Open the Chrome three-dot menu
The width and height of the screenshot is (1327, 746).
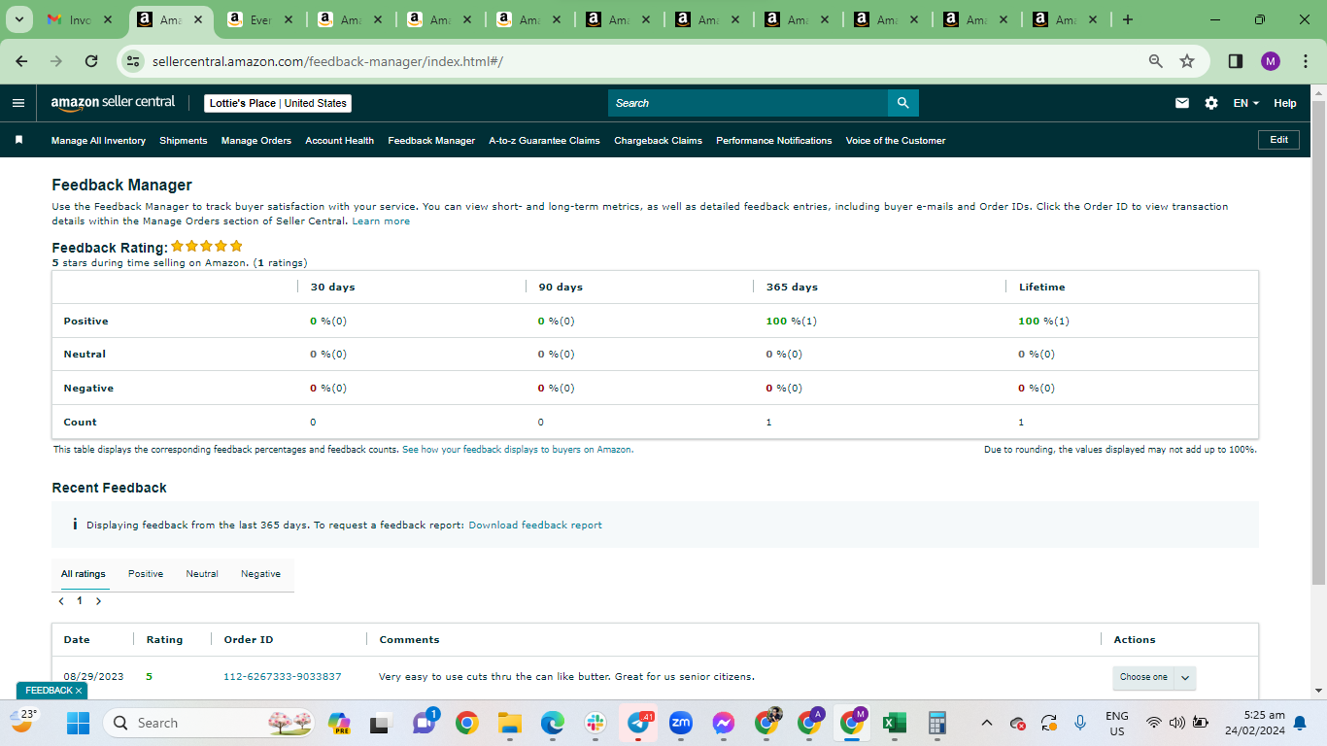(x=1304, y=61)
